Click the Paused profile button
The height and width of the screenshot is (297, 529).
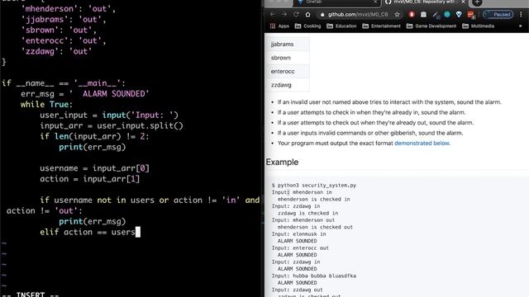point(498,15)
